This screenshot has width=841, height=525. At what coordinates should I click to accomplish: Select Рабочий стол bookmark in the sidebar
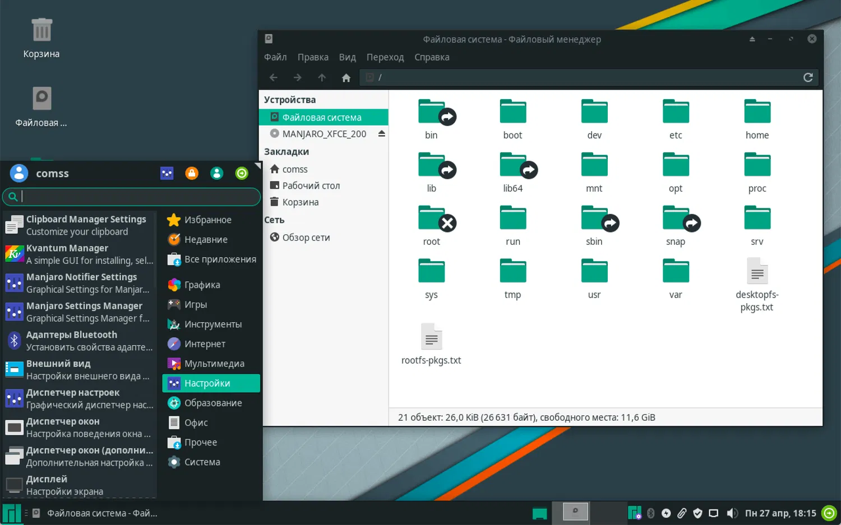click(311, 185)
